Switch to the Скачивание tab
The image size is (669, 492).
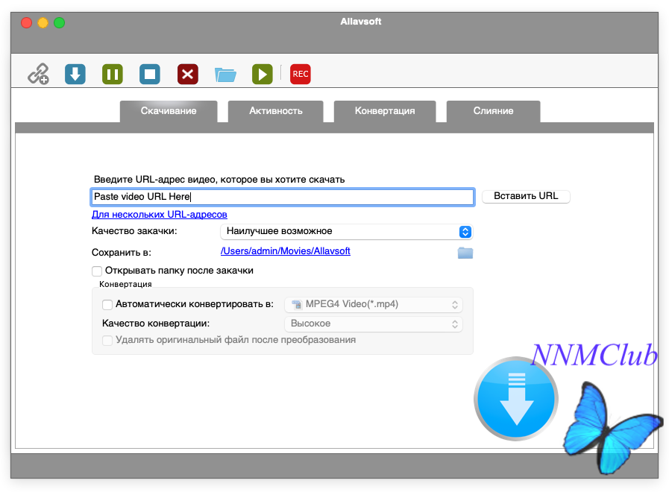pos(169,111)
